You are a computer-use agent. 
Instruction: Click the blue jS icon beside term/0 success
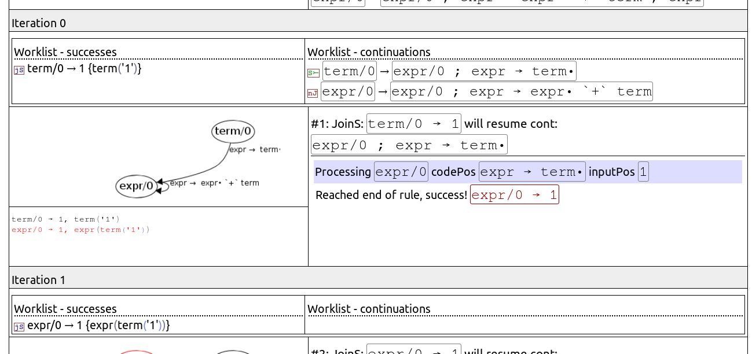coord(19,69)
